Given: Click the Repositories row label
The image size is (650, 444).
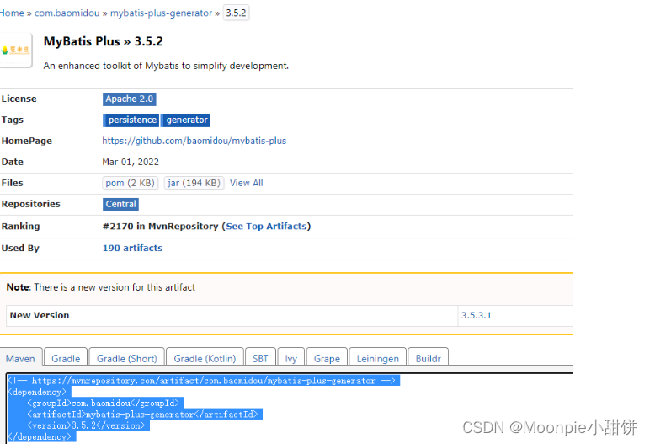Looking at the screenshot, I should (30, 204).
